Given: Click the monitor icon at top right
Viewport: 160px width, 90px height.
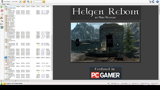Looking at the screenshot, I should click(x=150, y=1).
